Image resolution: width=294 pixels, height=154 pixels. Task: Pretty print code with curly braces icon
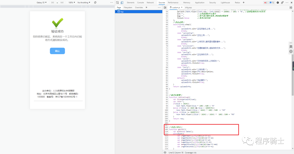pos(165,152)
